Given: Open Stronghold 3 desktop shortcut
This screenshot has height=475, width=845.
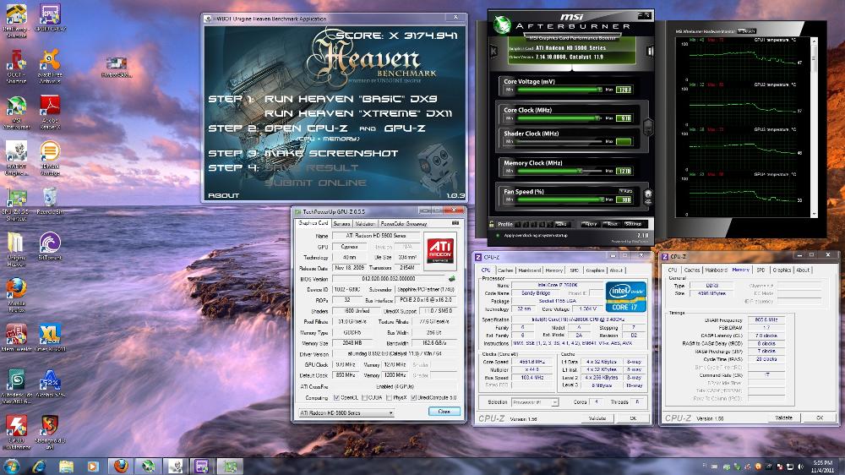Looking at the screenshot, I should point(50,433).
